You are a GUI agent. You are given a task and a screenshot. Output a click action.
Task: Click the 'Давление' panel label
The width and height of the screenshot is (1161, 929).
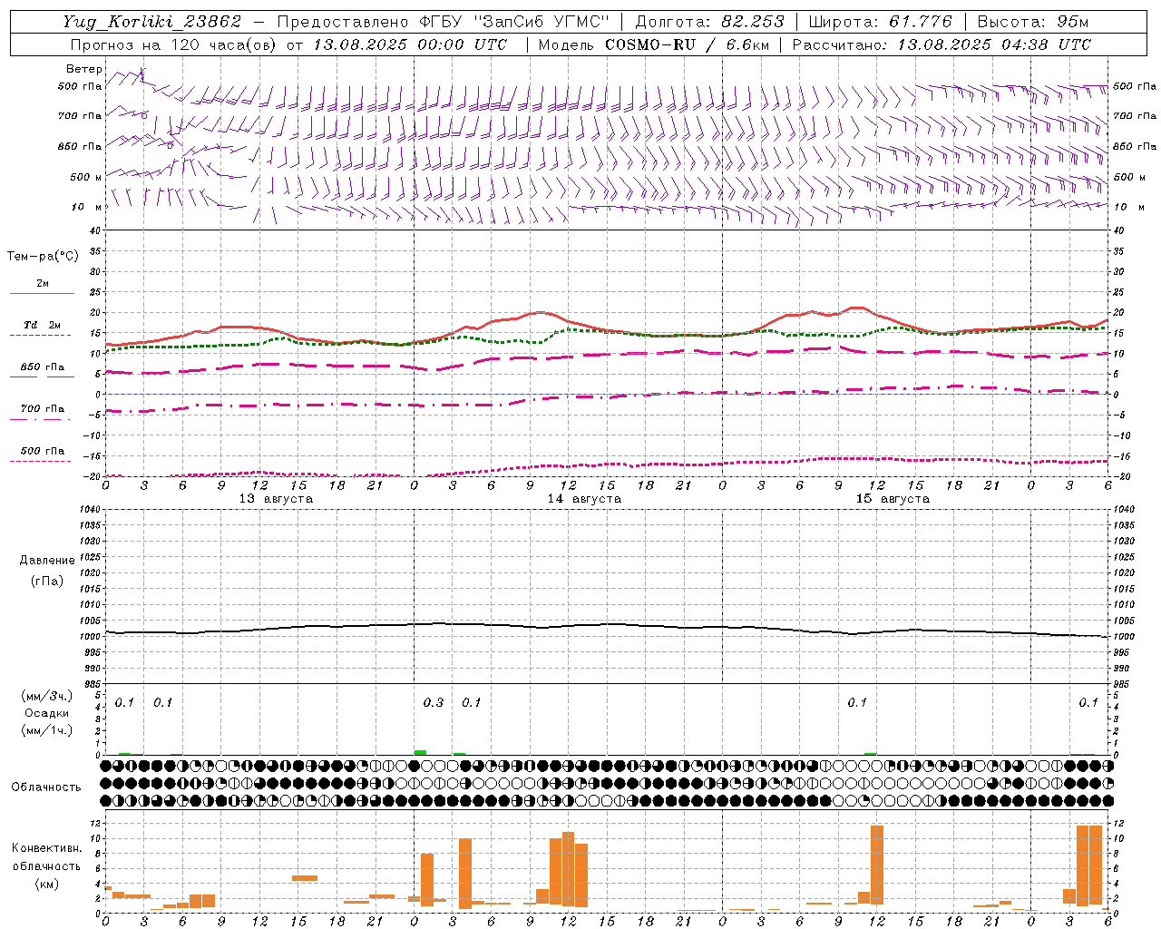[46, 561]
